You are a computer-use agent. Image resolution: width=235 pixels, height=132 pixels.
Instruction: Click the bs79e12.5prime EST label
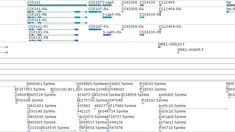[x=172, y=122]
